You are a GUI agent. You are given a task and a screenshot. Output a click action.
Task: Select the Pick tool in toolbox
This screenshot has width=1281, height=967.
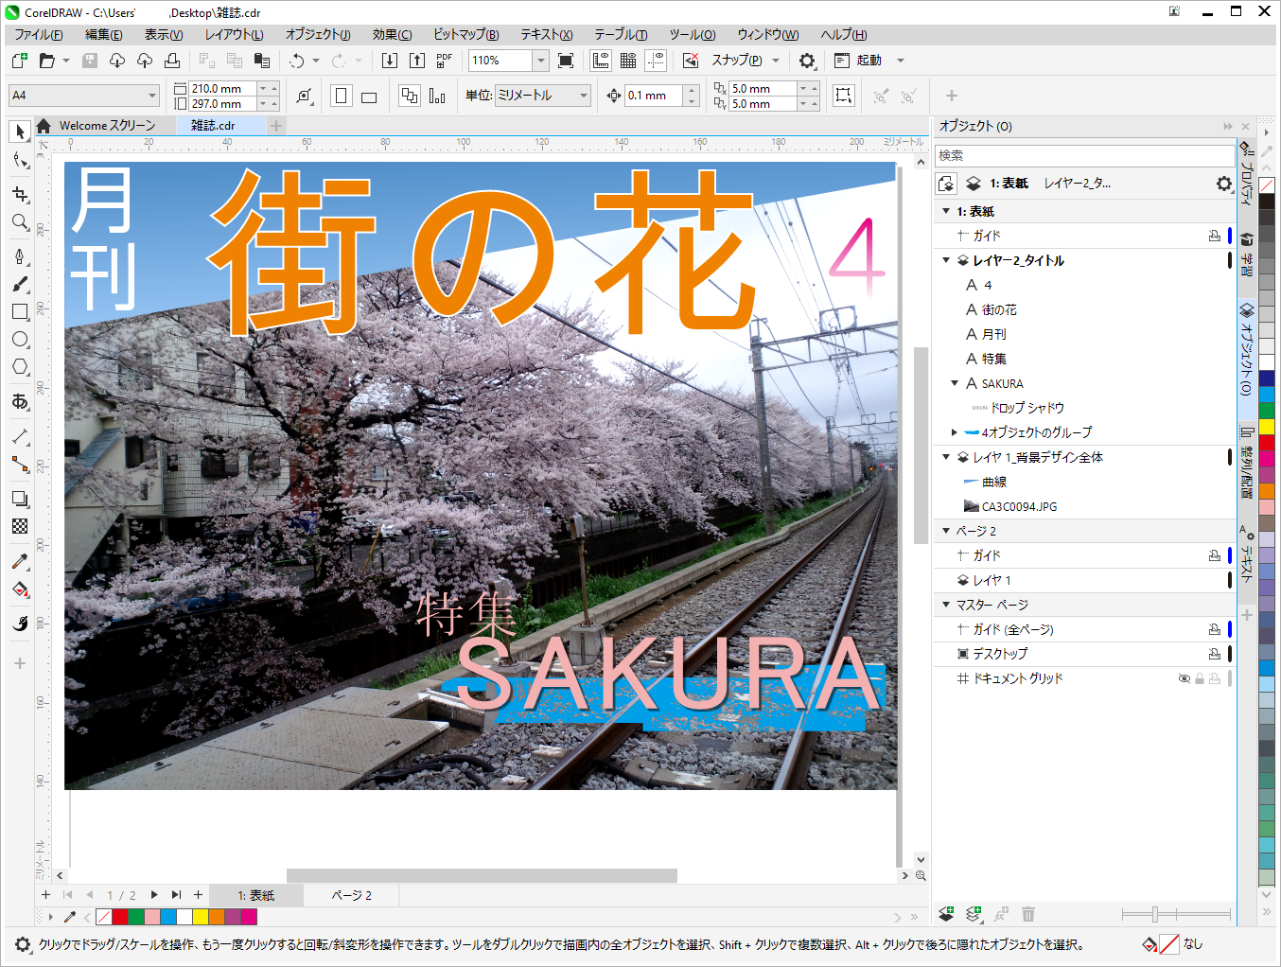pos(20,132)
